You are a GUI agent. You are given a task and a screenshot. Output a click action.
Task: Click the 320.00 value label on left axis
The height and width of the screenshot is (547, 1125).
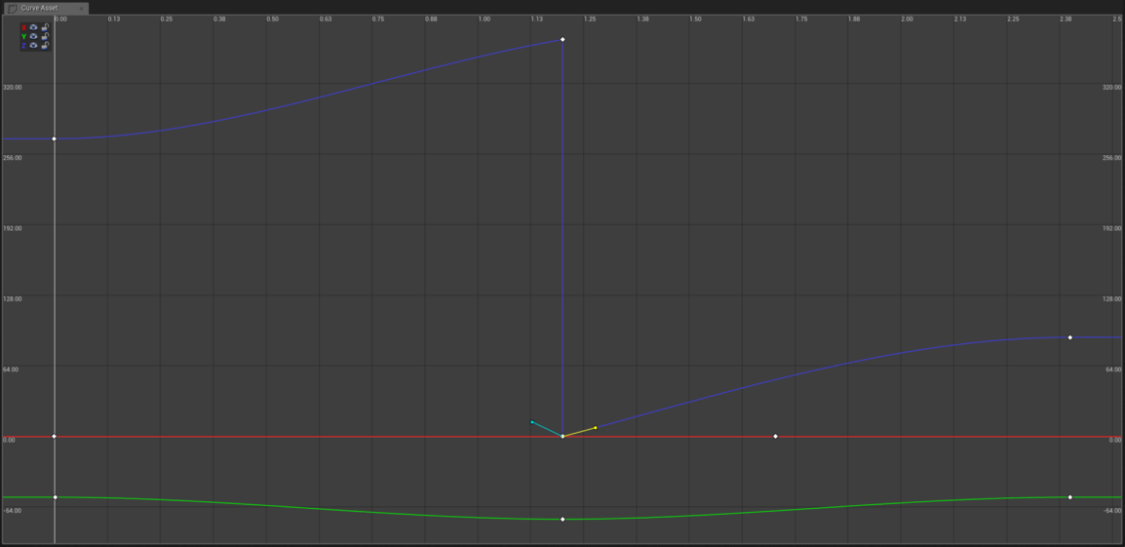13,87
